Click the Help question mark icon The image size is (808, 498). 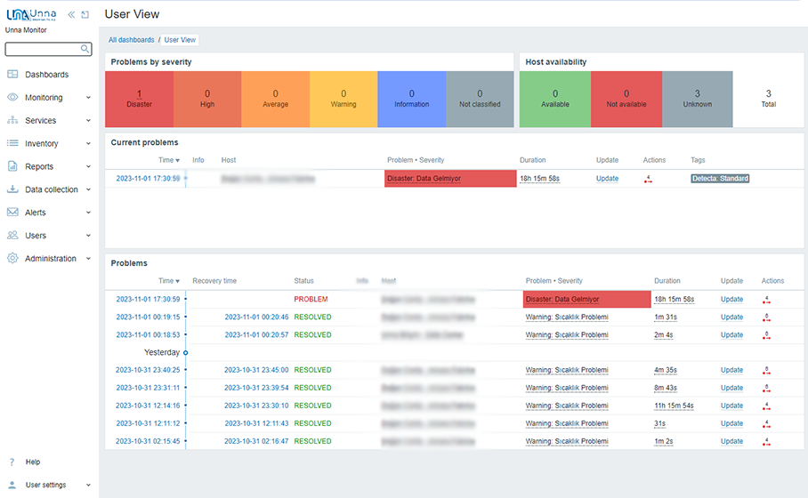click(12, 462)
